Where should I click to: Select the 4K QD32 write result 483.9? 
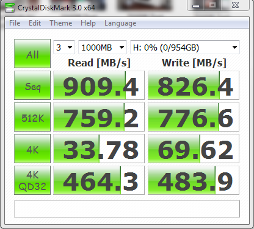[x=194, y=180]
